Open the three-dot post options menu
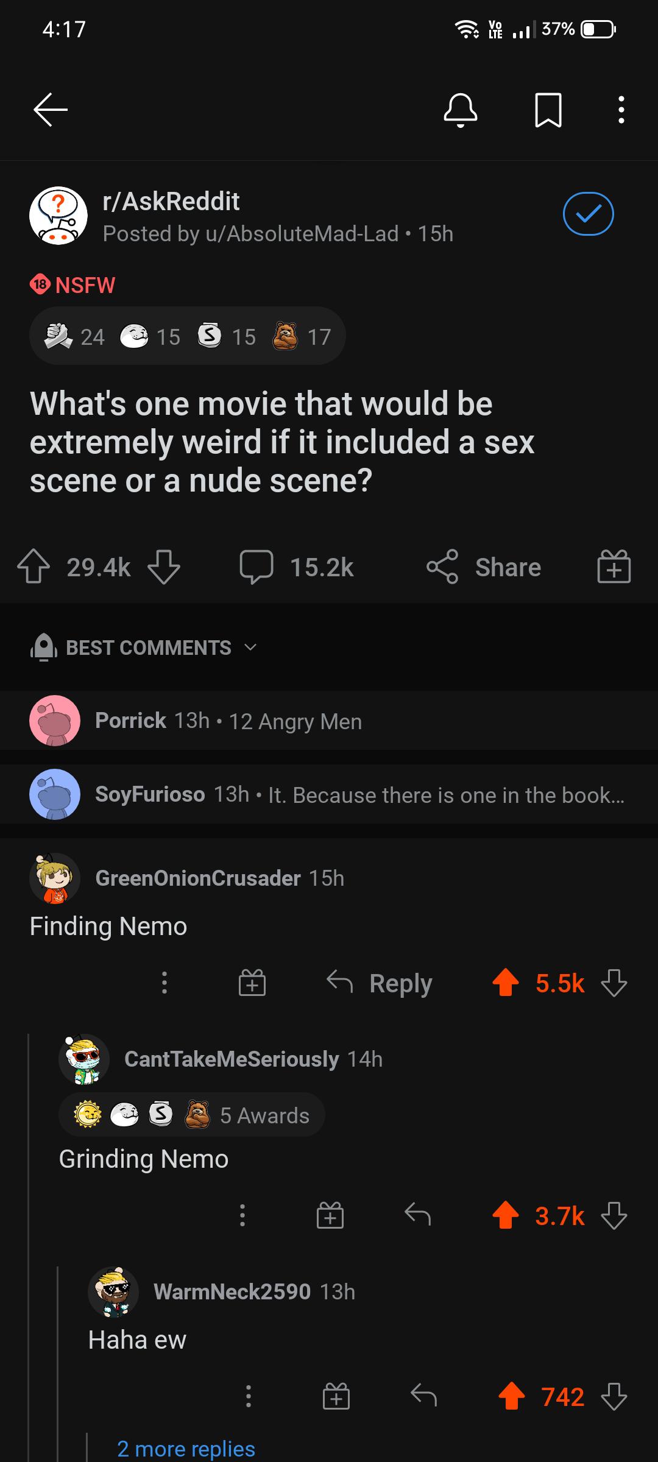 pos(621,110)
